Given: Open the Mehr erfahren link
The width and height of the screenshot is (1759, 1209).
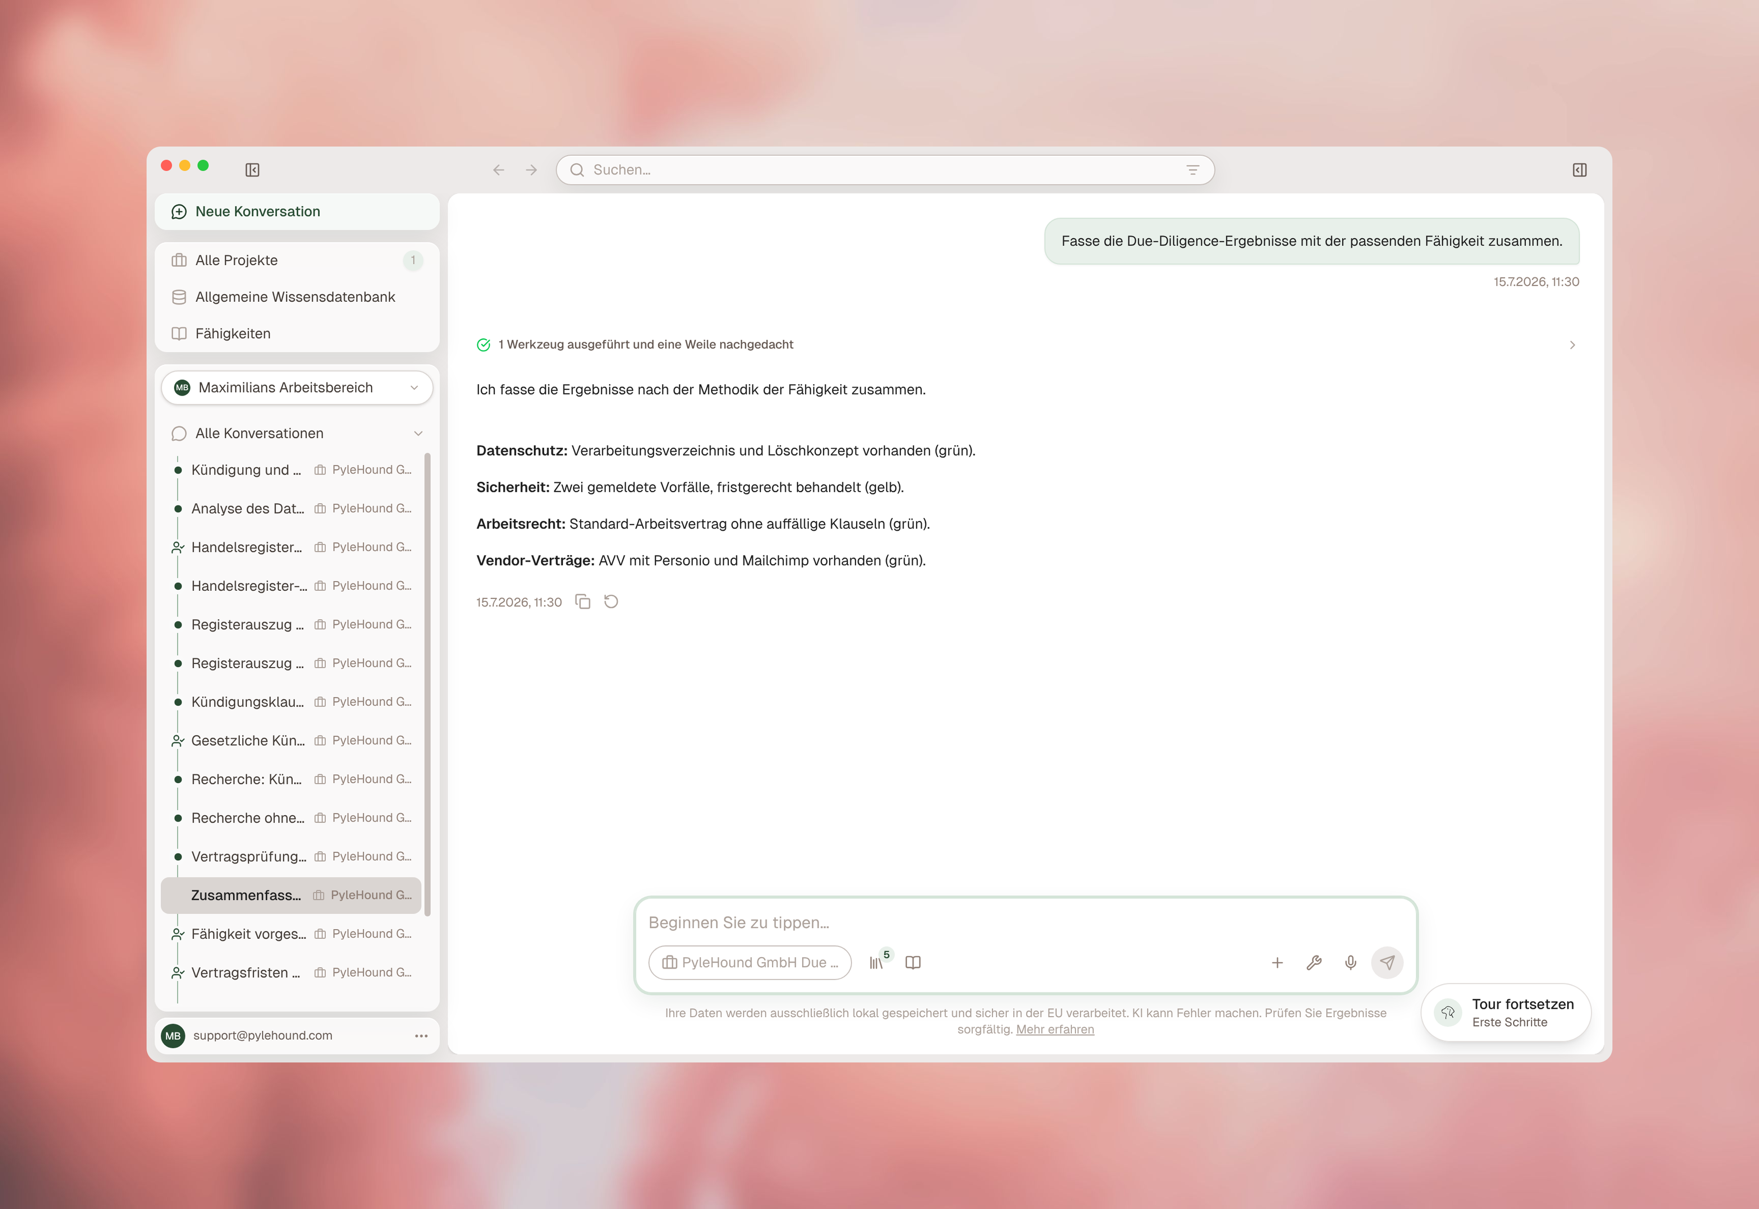Looking at the screenshot, I should [x=1054, y=1029].
